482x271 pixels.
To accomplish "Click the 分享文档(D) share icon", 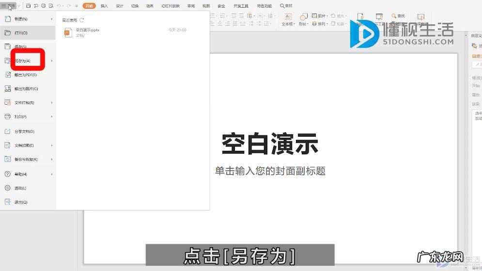I will pos(8,131).
